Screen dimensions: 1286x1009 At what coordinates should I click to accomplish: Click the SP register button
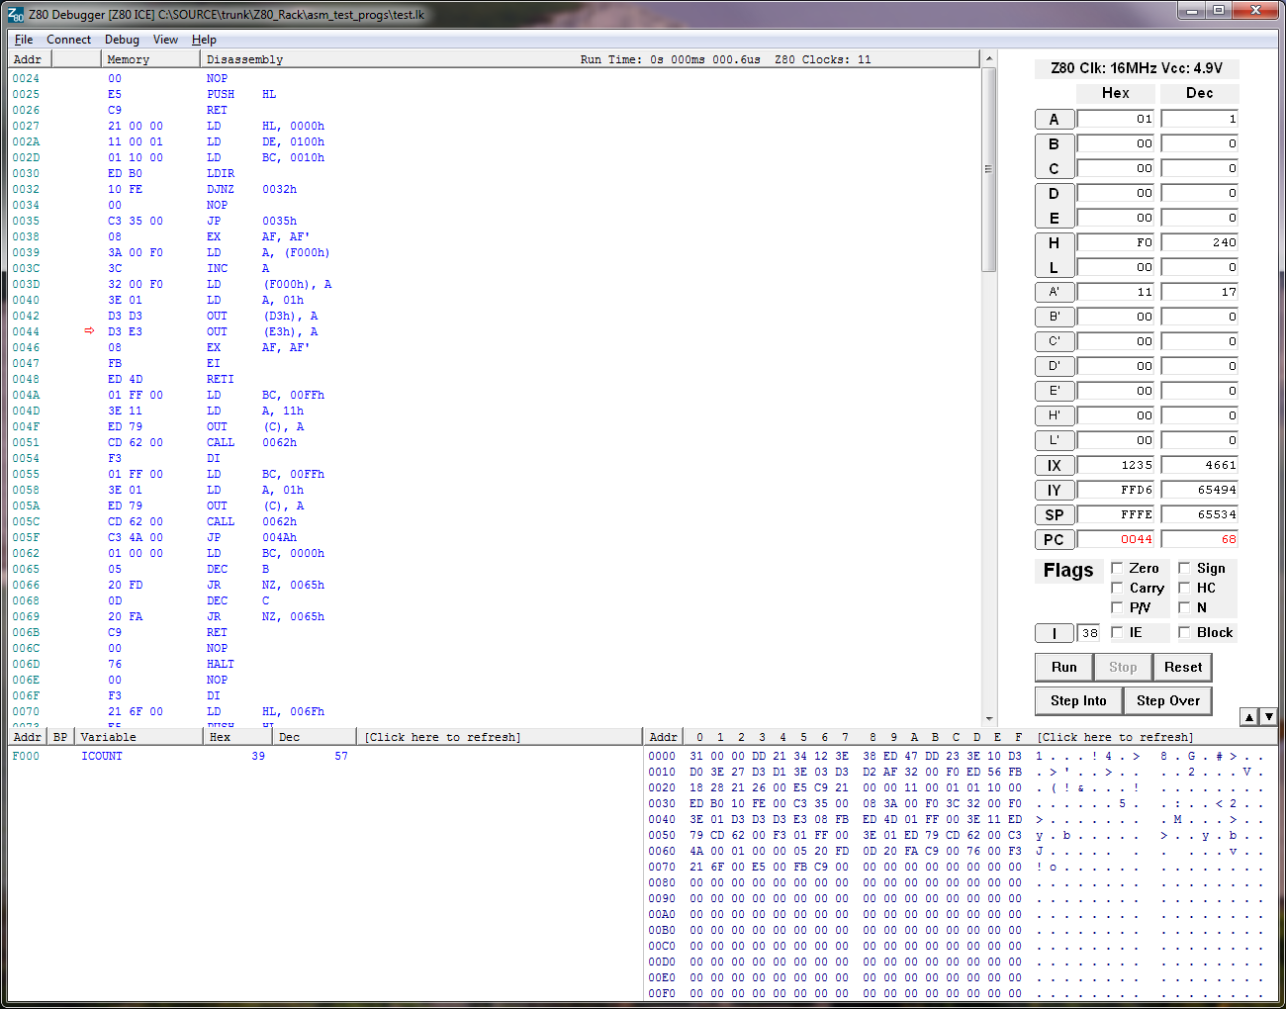1055,514
